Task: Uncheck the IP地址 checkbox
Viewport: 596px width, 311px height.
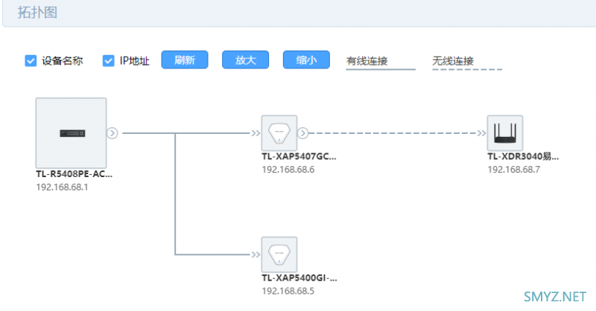Action: [109, 61]
